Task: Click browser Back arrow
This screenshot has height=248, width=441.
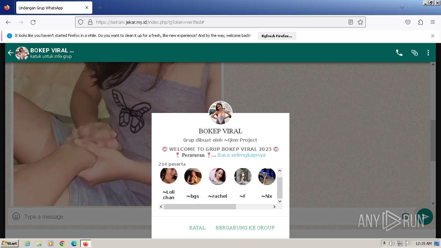Action: (8, 22)
